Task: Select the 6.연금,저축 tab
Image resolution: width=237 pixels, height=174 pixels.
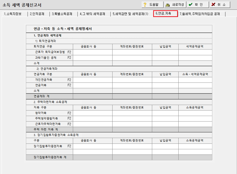Action: pyautogui.click(x=165, y=14)
